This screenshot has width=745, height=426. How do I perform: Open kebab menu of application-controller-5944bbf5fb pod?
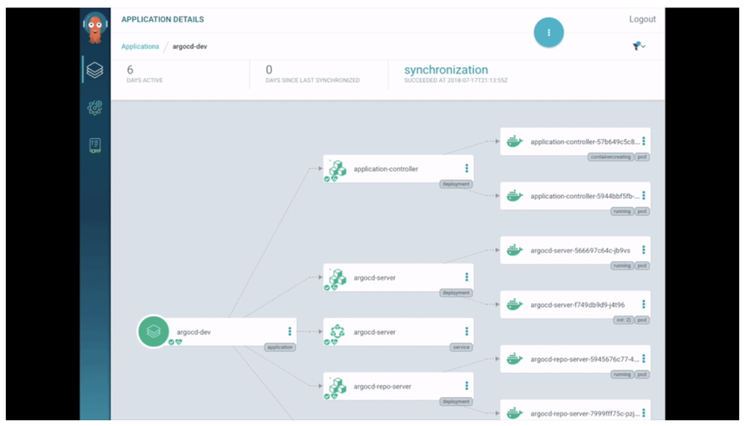[644, 196]
